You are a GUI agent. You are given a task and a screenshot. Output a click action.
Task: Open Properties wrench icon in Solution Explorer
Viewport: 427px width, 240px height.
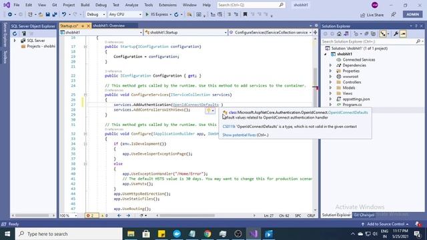[396, 34]
